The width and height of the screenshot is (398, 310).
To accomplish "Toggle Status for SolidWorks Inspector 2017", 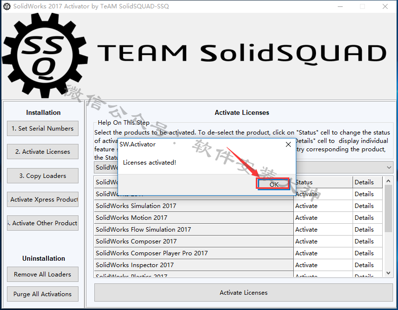I will click(x=323, y=265).
